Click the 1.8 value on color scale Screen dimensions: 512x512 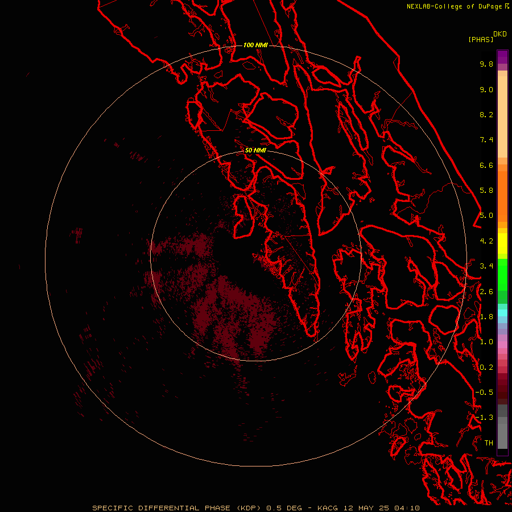point(486,317)
